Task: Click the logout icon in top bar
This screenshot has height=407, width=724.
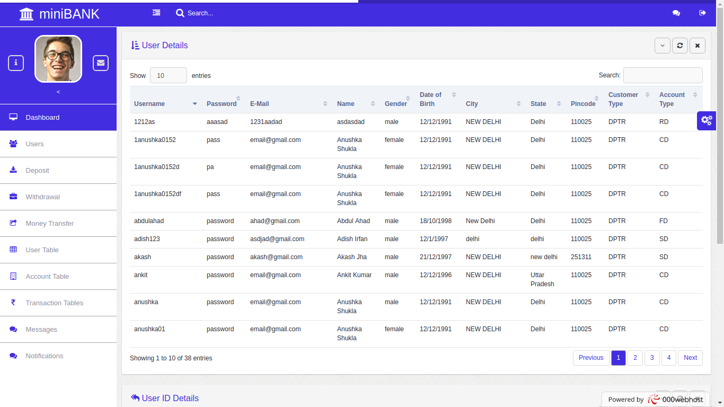Action: (x=703, y=13)
